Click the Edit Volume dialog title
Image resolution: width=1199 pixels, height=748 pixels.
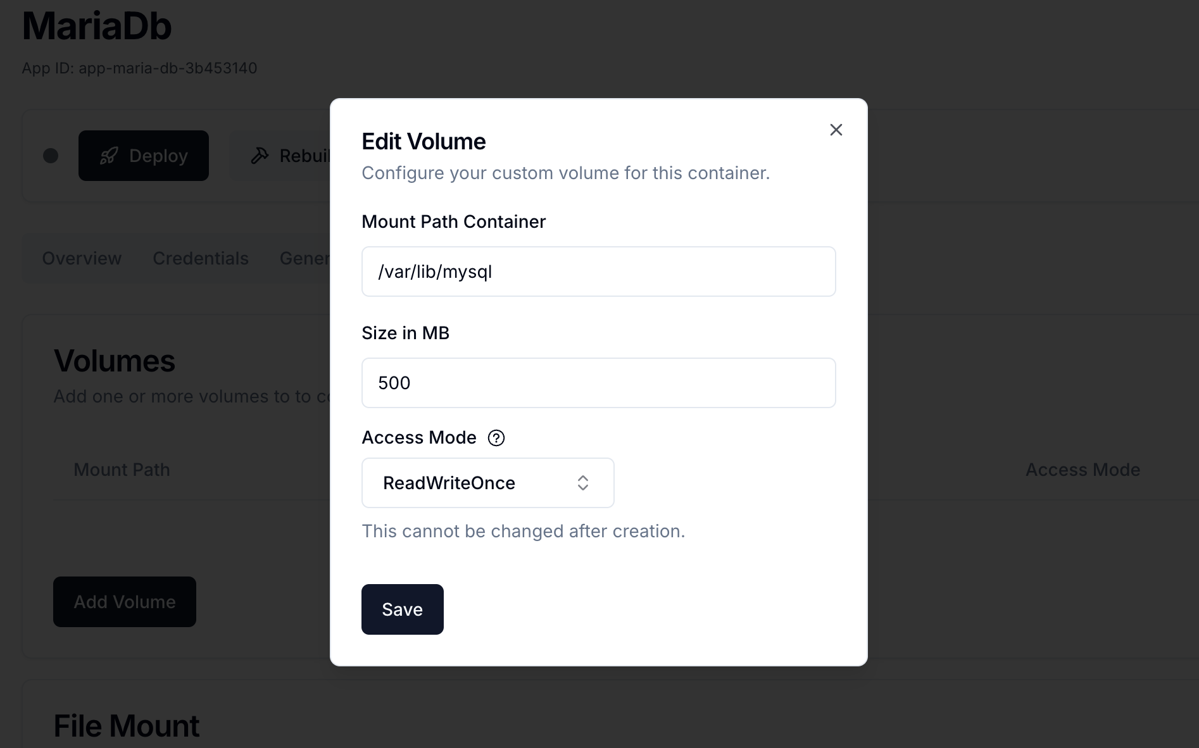click(424, 142)
